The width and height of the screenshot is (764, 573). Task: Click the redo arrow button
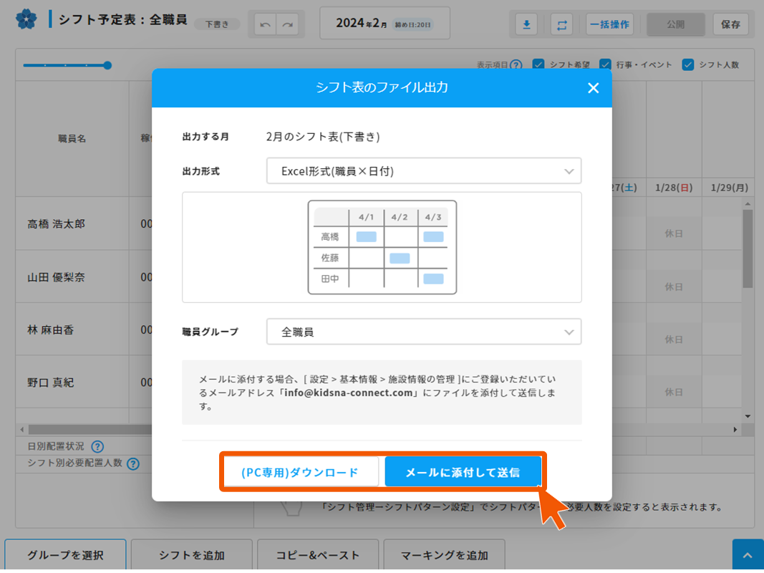point(287,24)
